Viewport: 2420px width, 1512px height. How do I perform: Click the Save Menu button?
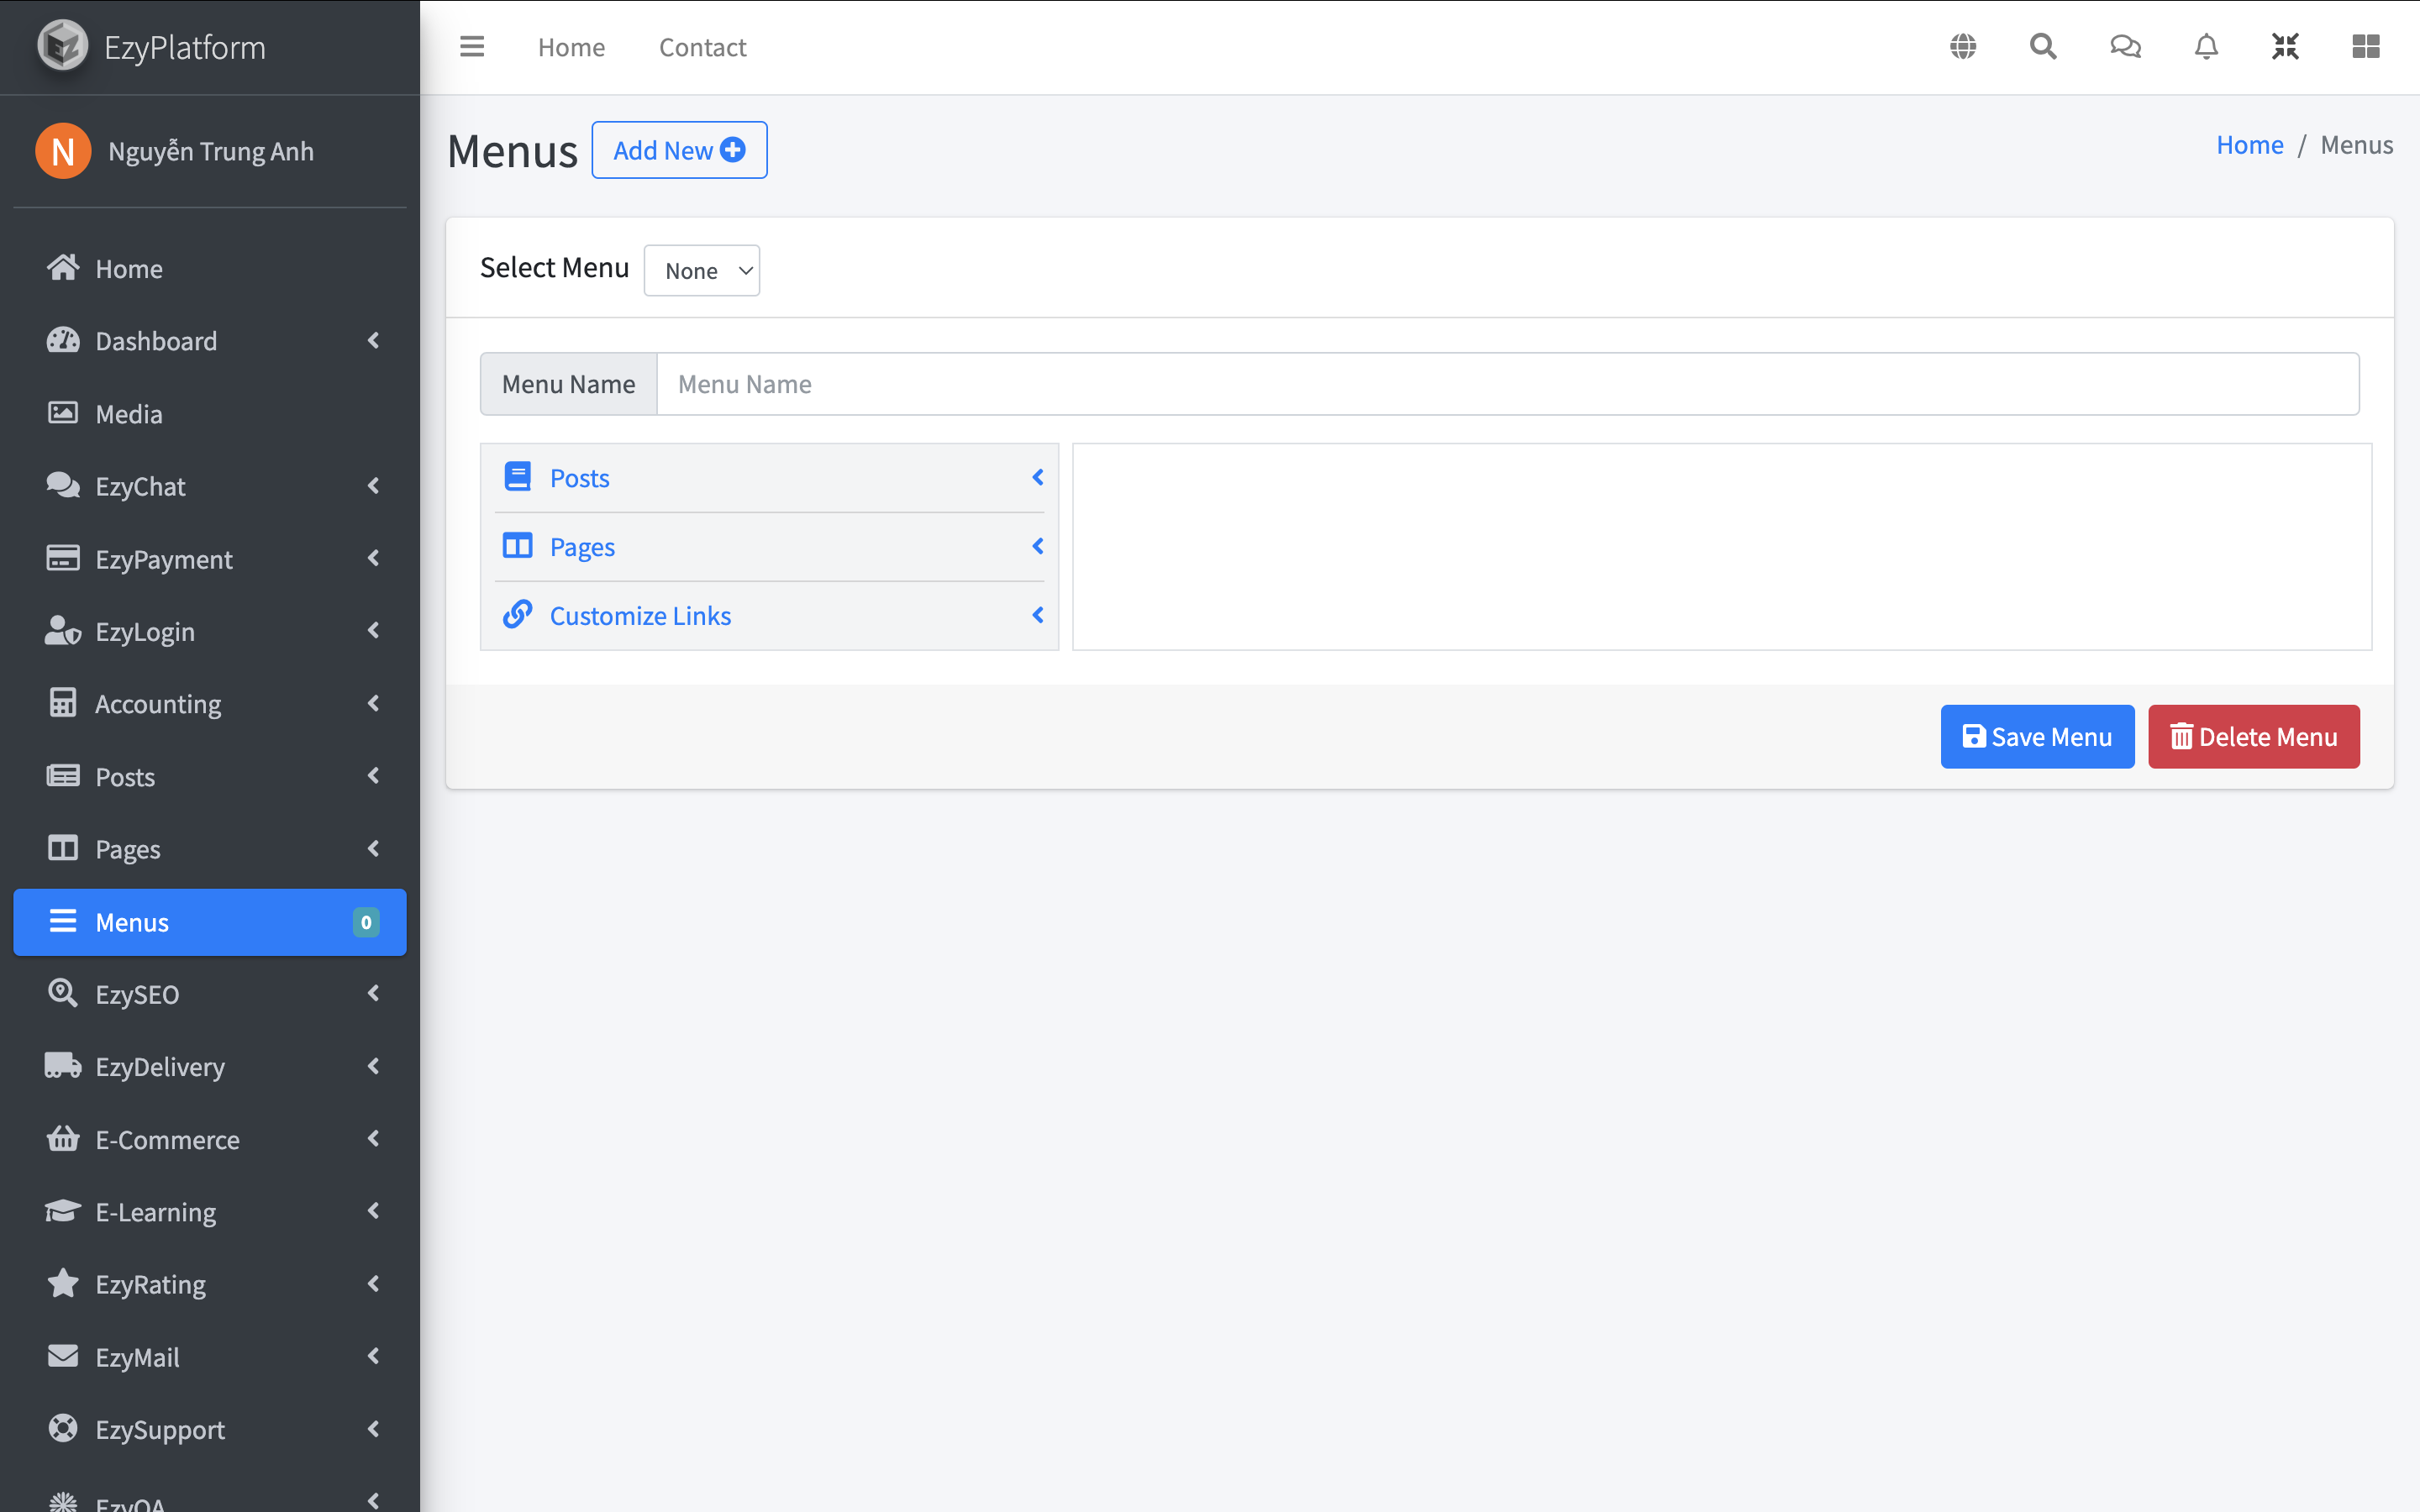coord(2037,737)
